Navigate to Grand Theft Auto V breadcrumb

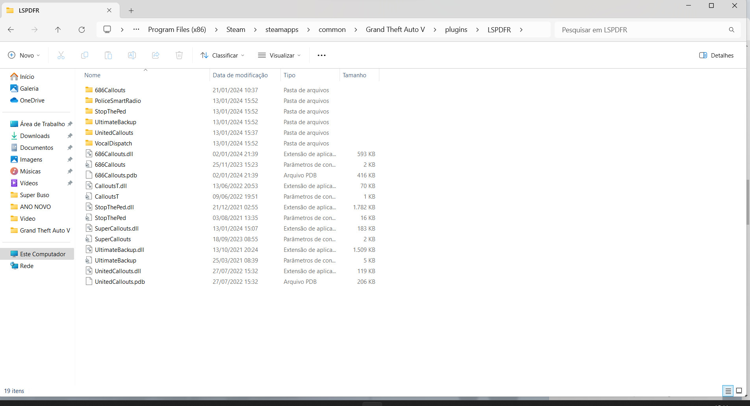(x=395, y=30)
